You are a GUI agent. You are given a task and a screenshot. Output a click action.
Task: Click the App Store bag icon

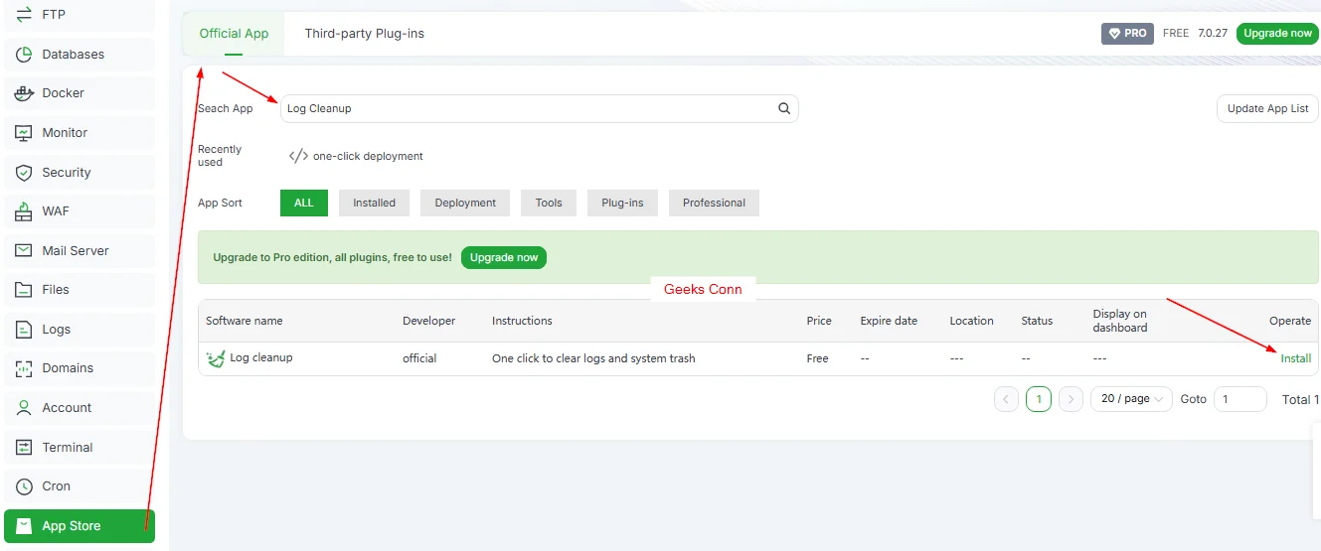(24, 526)
